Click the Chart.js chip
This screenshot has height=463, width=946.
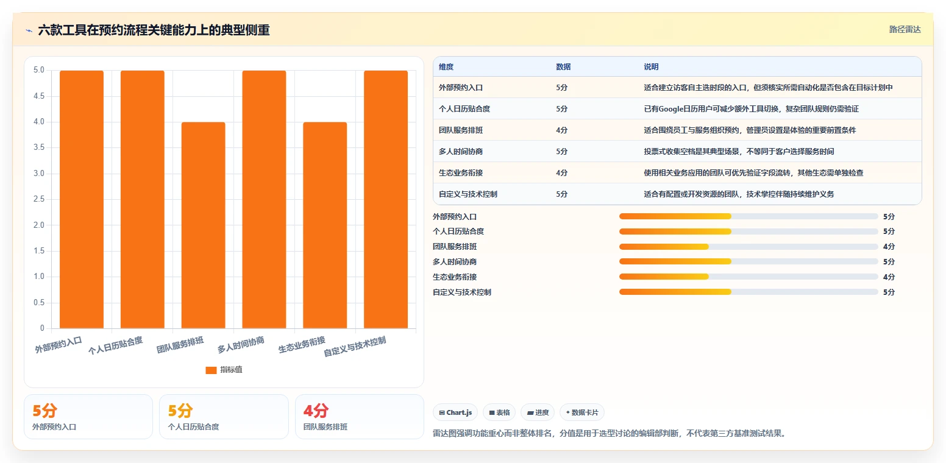[455, 412]
